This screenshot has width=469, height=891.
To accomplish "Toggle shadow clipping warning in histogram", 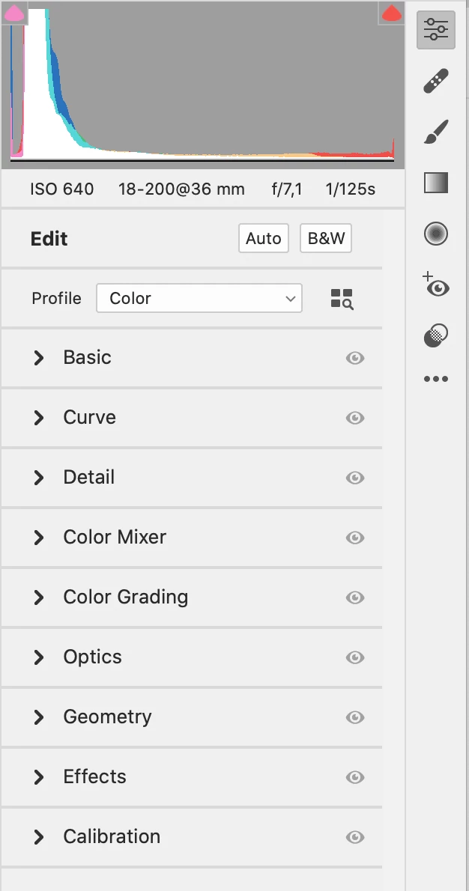I will pos(15,13).
